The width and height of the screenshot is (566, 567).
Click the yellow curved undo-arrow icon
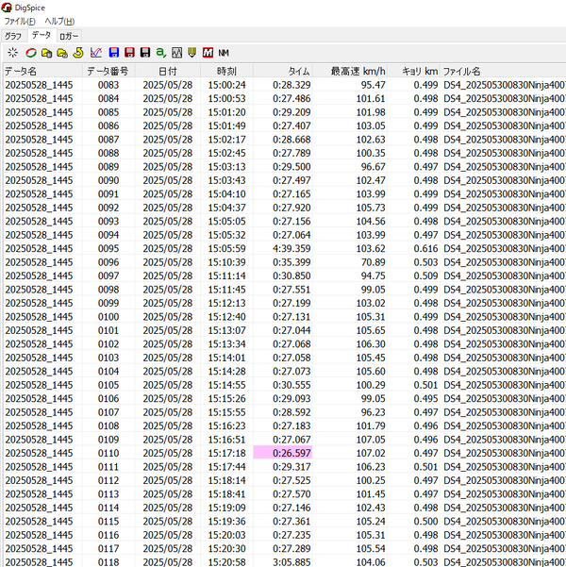pyautogui.click(x=78, y=53)
